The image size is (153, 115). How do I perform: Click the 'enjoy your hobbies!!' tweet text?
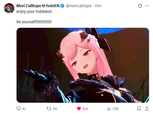click(34, 11)
